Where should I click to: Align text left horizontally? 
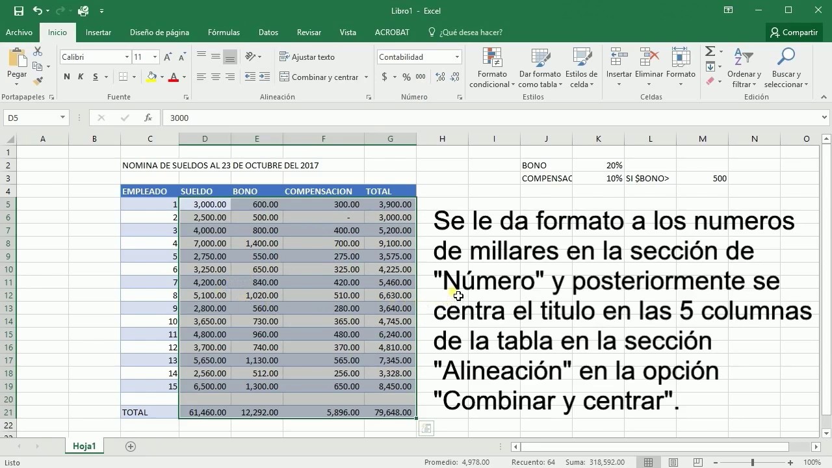point(201,77)
